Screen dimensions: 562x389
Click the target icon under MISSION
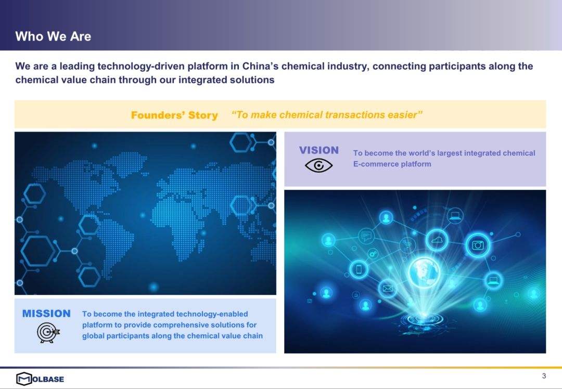(x=48, y=332)
